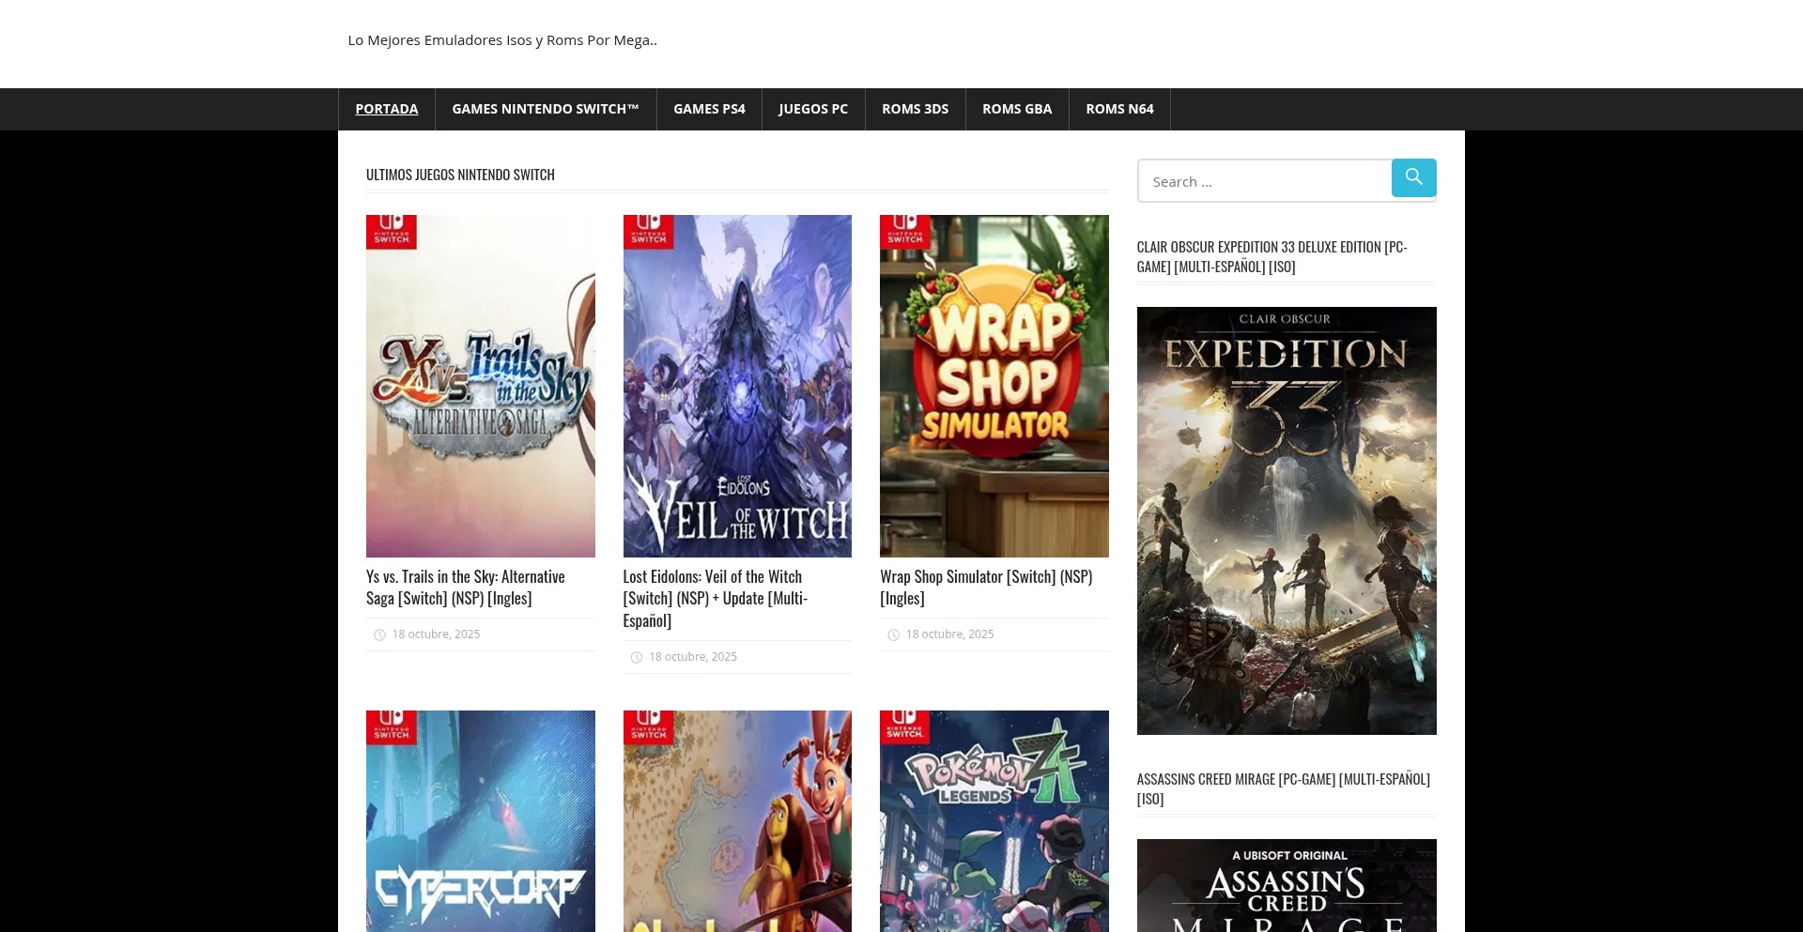
Task: Click Nintendo Switch badge on Wrap Shop cover
Action: click(x=905, y=231)
